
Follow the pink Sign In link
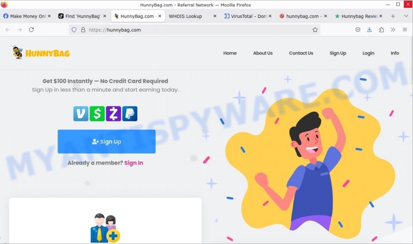tap(133, 163)
